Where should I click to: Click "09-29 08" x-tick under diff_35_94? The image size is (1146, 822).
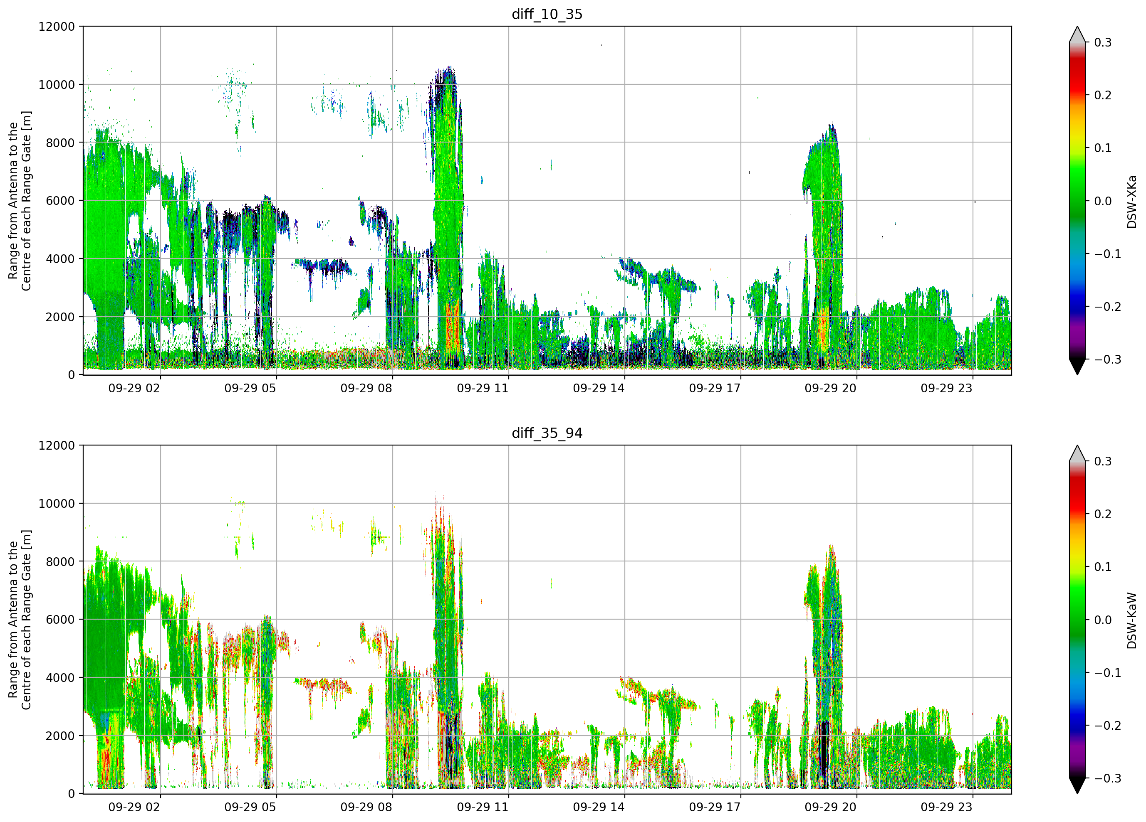pos(366,807)
